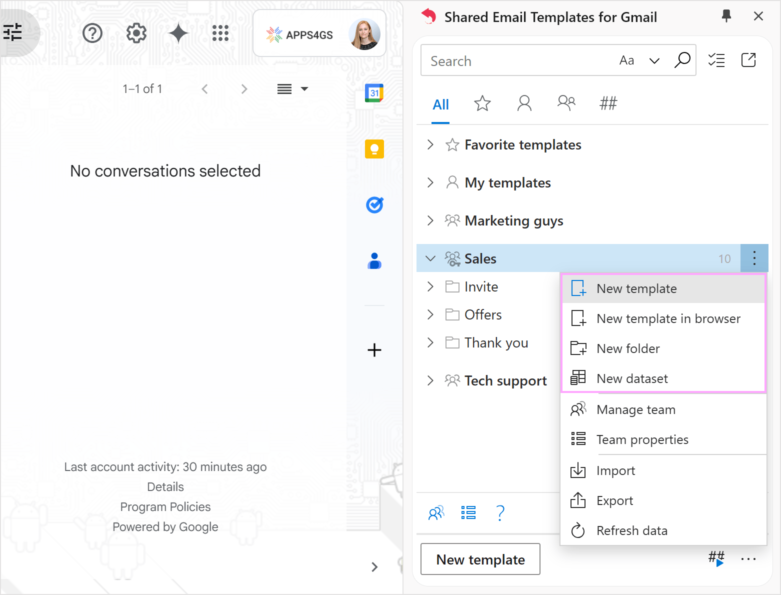Open Google Contacts side panel icon

[x=374, y=261]
